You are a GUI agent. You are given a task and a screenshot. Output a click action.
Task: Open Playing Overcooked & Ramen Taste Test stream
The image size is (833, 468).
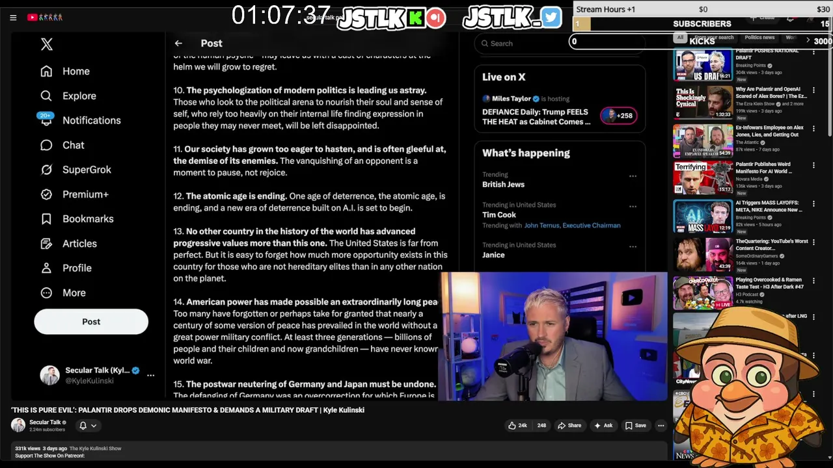(x=703, y=293)
